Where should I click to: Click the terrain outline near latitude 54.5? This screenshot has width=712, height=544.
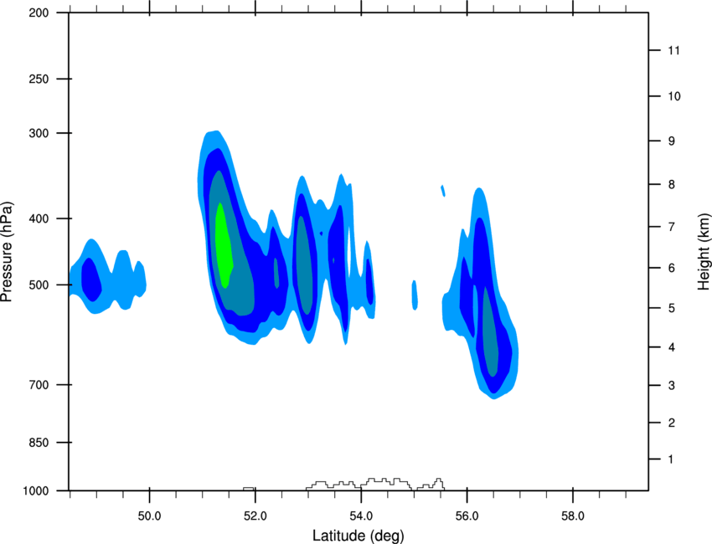[x=375, y=484]
